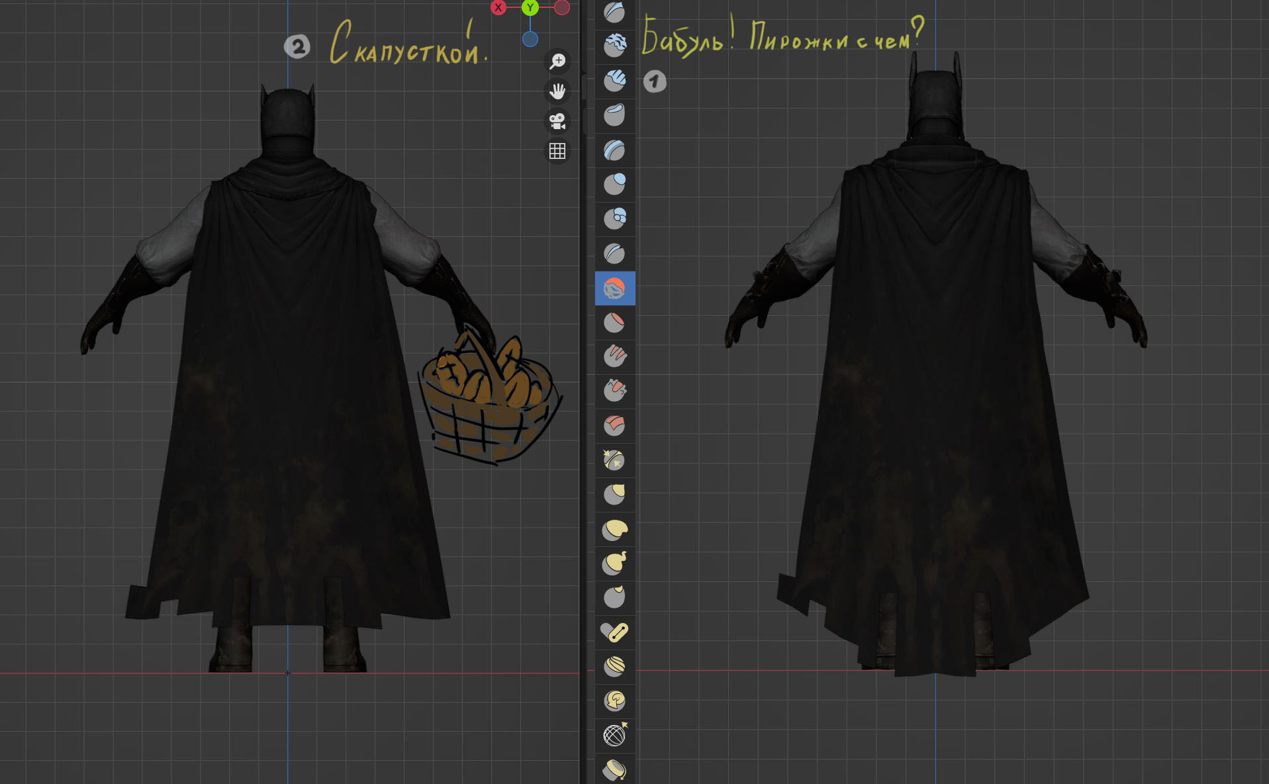Image resolution: width=1269 pixels, height=784 pixels.
Task: Select the Flatten sculpt brush
Action: coord(615,322)
